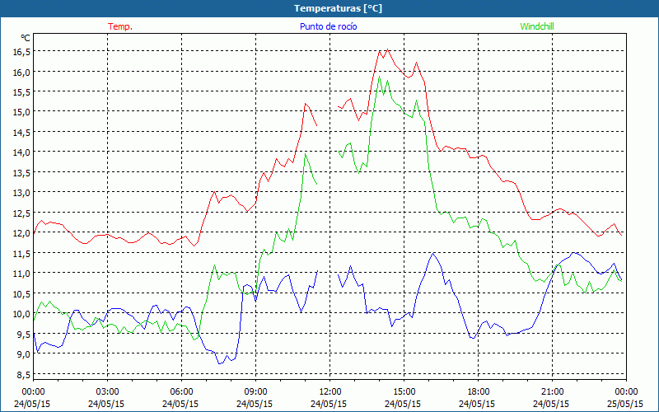Click the 21:00 time axis label
659x412 pixels.
pos(552,391)
